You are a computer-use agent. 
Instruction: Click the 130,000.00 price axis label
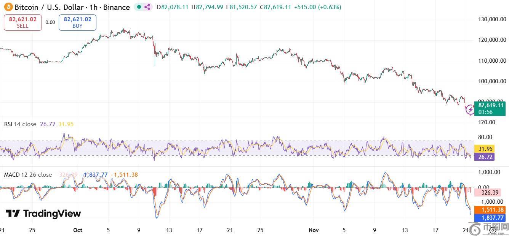[492, 20]
